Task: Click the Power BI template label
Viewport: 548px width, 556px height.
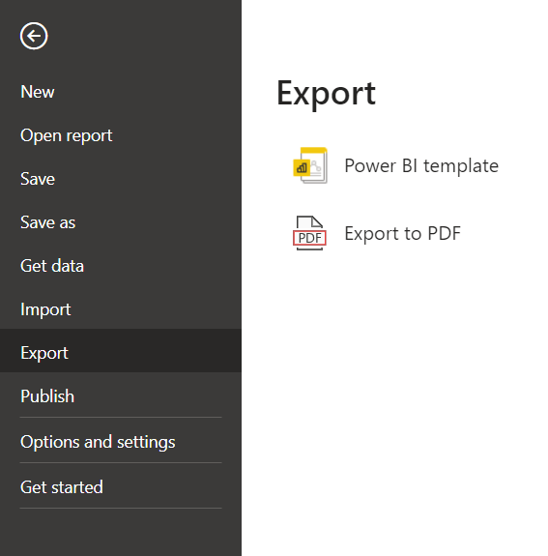Action: click(x=421, y=165)
